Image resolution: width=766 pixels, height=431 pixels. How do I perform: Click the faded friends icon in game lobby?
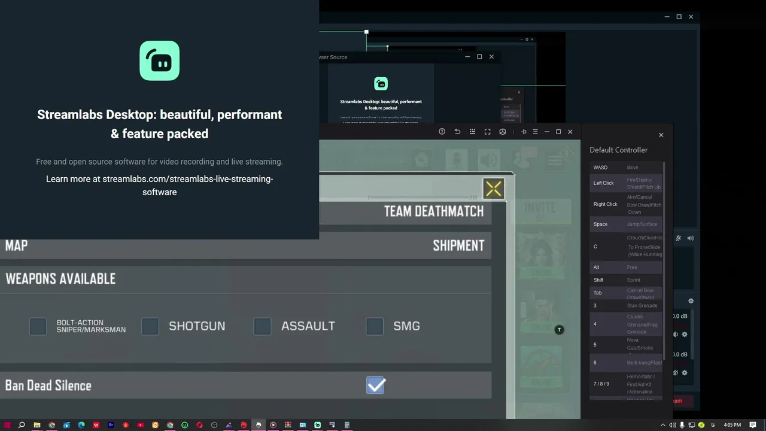point(521,160)
